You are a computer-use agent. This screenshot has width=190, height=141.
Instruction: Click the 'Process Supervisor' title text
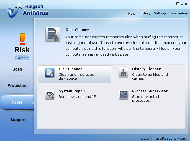point(150,91)
